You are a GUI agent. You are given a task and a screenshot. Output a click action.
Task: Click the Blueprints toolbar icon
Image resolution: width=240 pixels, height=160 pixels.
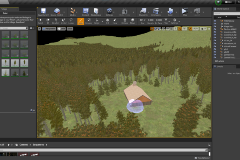(143, 12)
